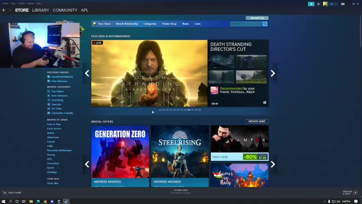The image size is (362, 204).
Task: Open the Wishlist (8) button
Action: pyautogui.click(x=257, y=18)
